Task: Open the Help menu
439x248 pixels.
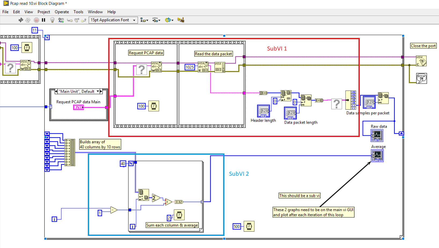Action: (112, 12)
